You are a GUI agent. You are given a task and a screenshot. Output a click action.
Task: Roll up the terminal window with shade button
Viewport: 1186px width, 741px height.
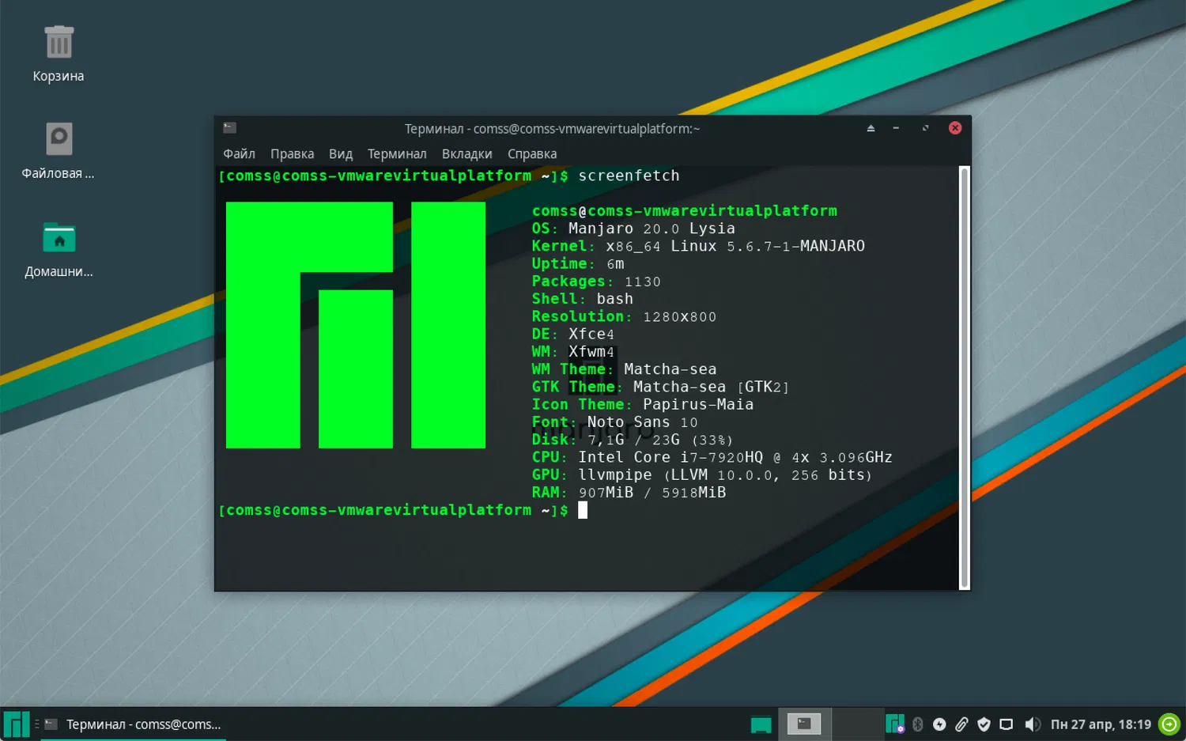871,128
